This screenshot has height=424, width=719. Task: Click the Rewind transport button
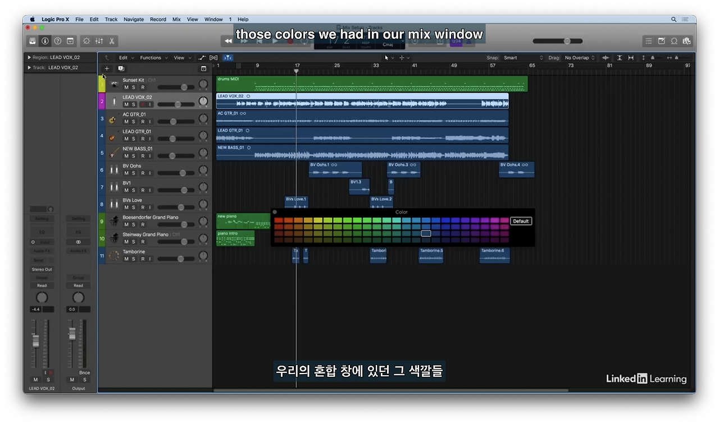click(227, 41)
